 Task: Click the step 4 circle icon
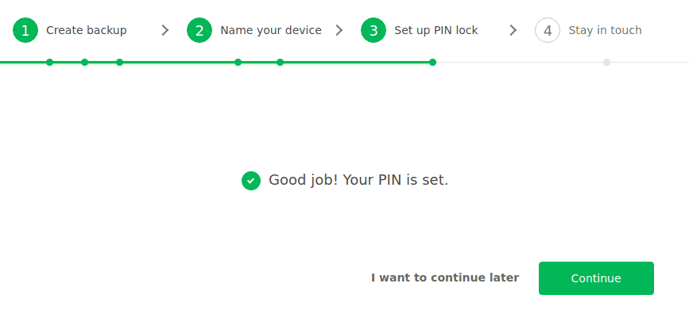pyautogui.click(x=548, y=30)
